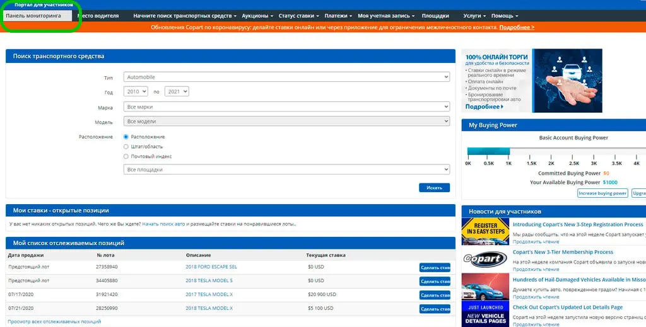The height and width of the screenshot is (327, 646).
Task: Click the Искать search button
Action: pyautogui.click(x=434, y=188)
